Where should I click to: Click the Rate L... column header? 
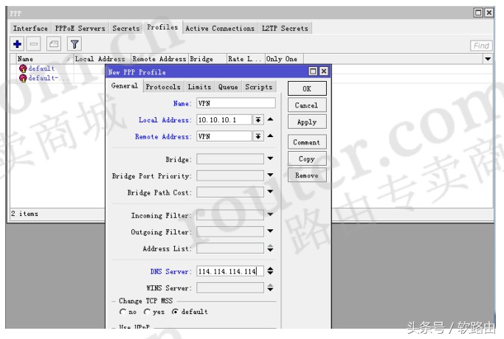click(x=246, y=59)
